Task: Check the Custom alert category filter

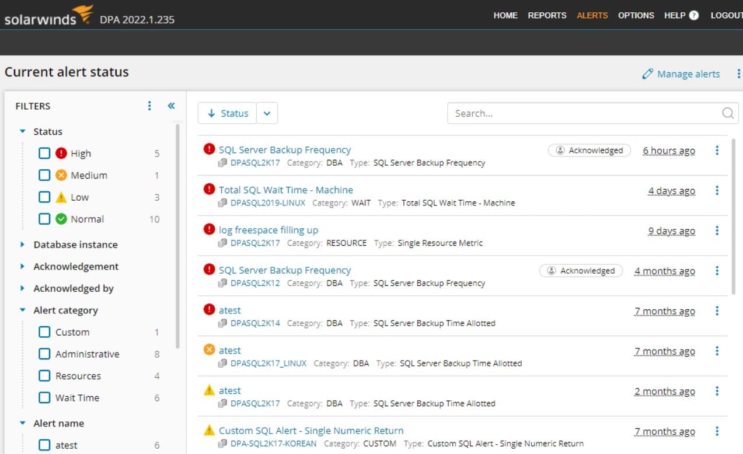Action: click(44, 332)
